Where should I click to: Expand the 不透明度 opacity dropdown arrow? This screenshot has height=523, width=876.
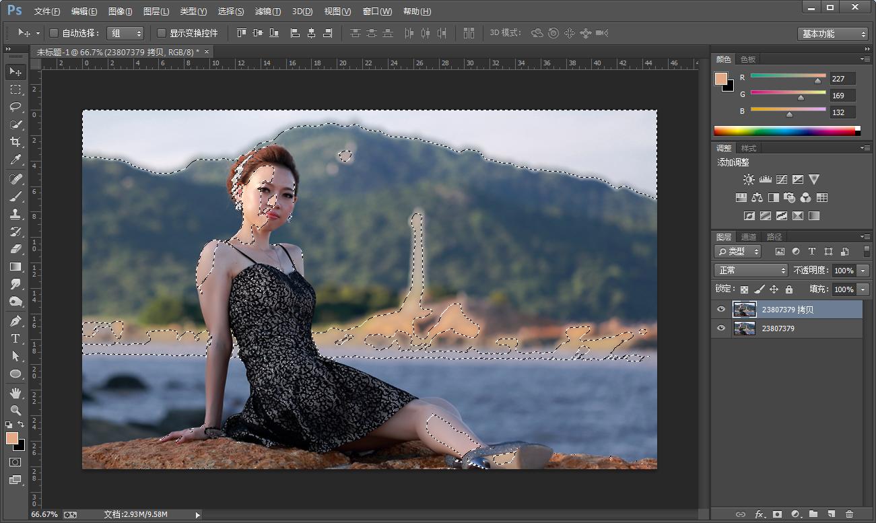coord(863,271)
